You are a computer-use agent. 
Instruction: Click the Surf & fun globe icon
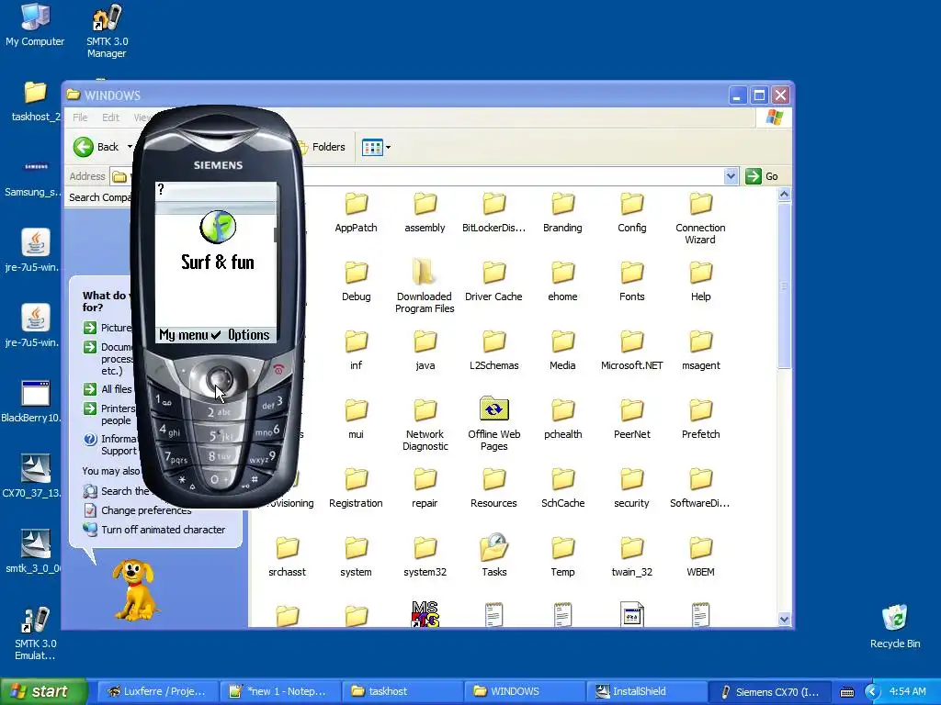pos(218,227)
